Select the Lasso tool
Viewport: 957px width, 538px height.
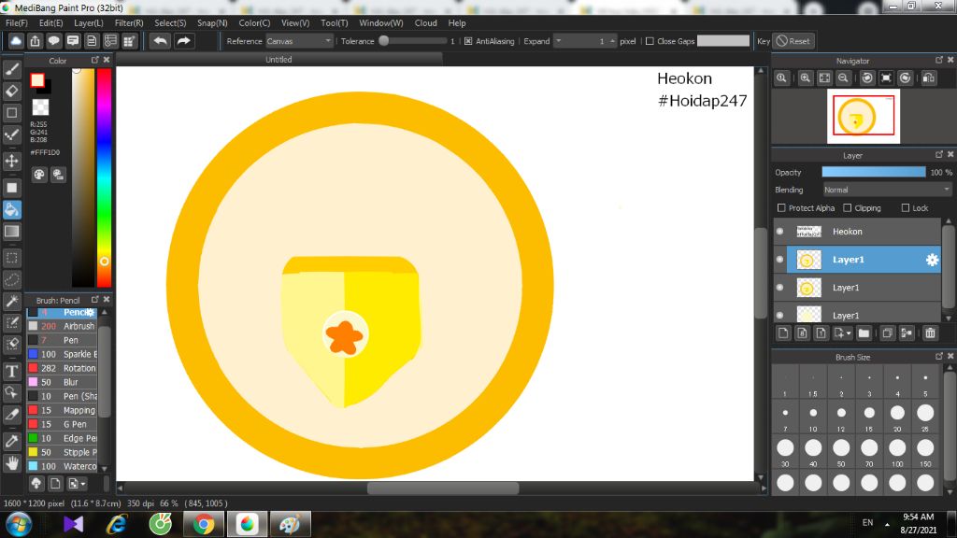point(11,280)
